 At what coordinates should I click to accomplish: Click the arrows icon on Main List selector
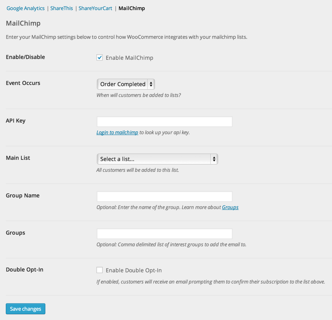point(214,159)
